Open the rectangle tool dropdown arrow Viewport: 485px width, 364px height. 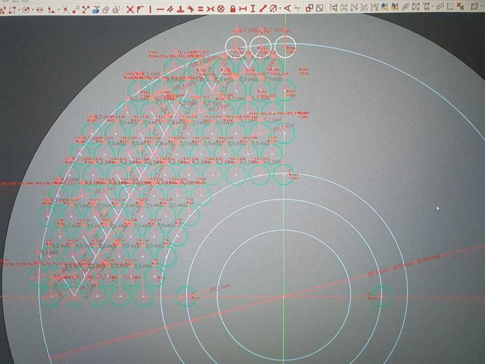pyautogui.click(x=19, y=10)
